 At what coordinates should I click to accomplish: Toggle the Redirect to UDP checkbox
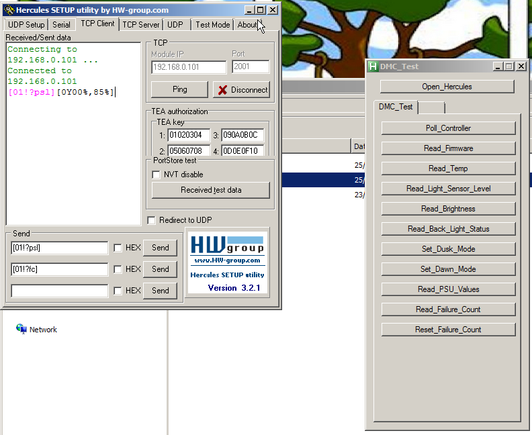click(x=152, y=220)
